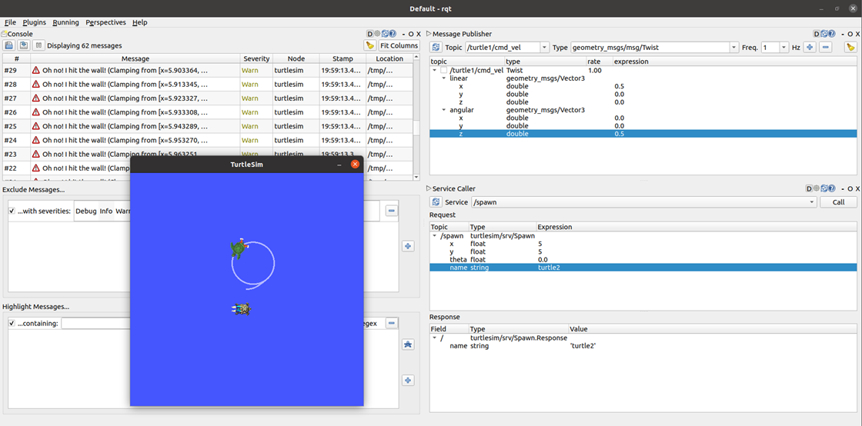Open Console panel configuration gear icon
Viewport: 862px width, 426px height.
click(377, 34)
